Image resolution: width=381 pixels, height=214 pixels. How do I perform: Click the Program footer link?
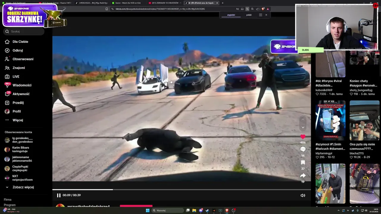[10, 205]
